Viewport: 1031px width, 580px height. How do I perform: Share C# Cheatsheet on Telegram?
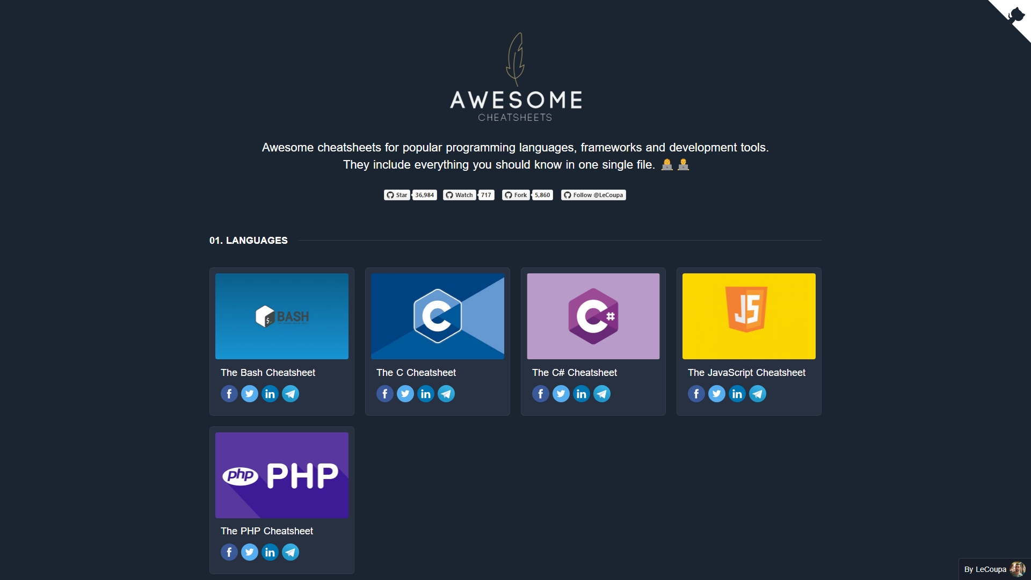click(x=602, y=394)
